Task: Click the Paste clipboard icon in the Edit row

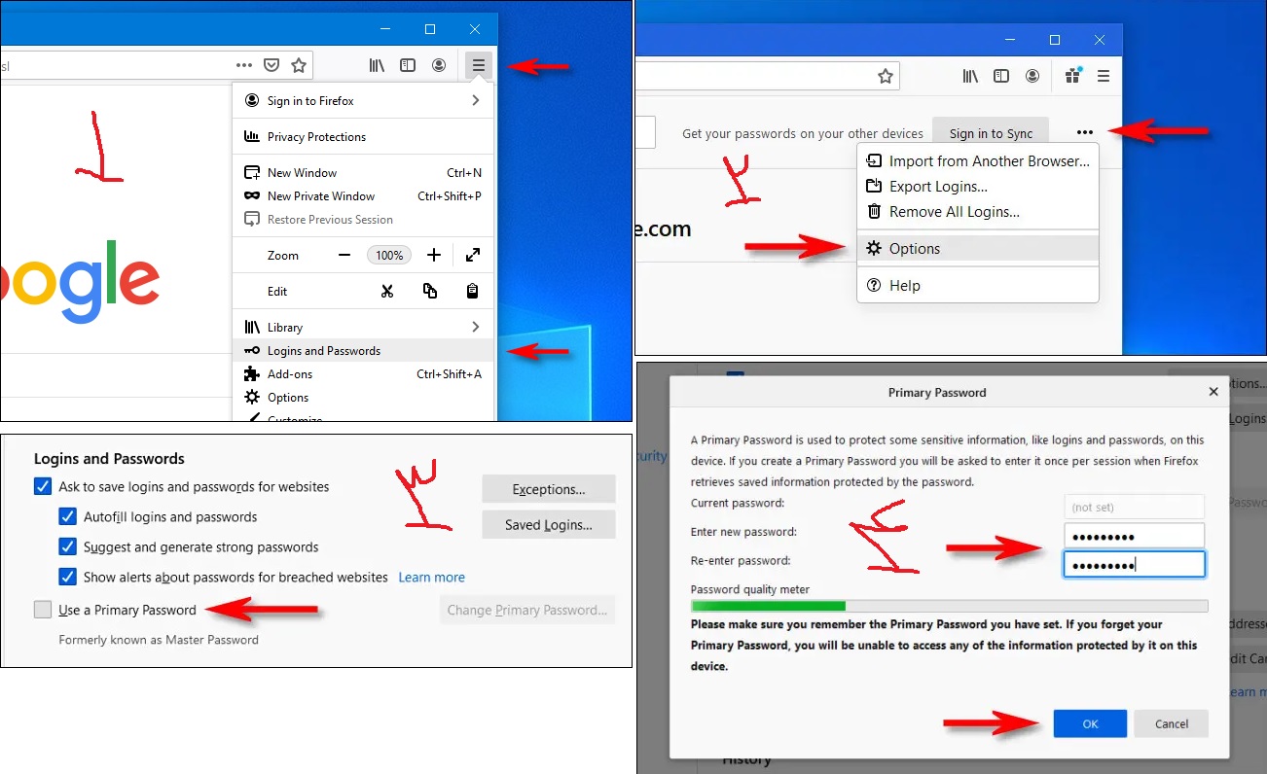Action: (472, 291)
